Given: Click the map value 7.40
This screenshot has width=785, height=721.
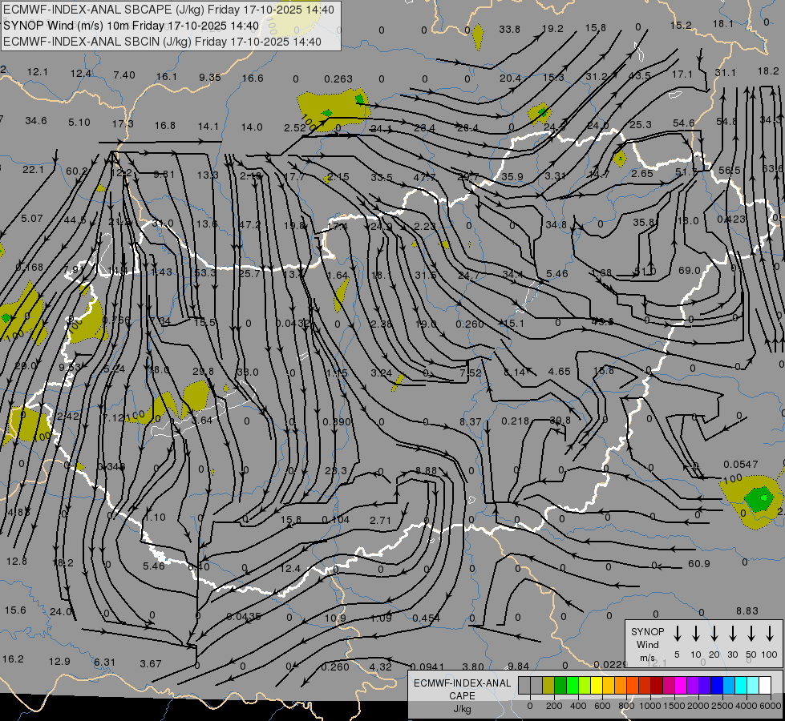Looking at the screenshot, I should [x=124, y=75].
